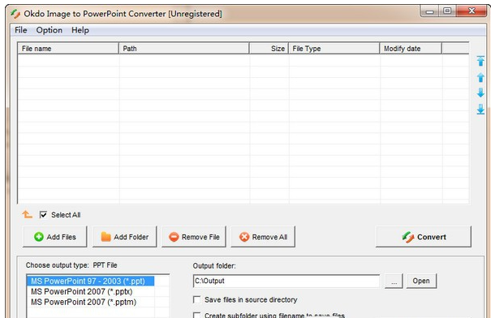Open the Option menu
The height and width of the screenshot is (318, 491).
50,30
